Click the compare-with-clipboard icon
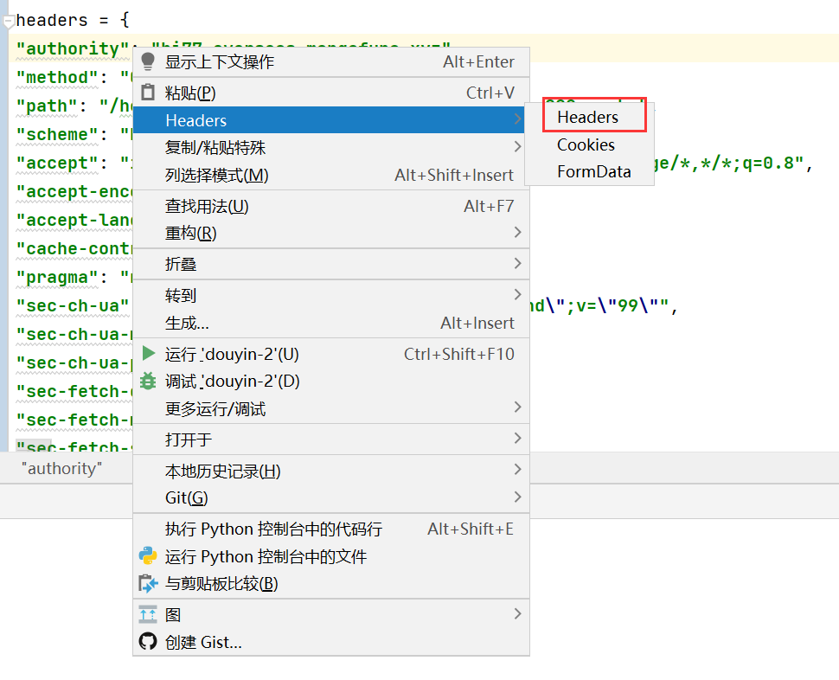 [148, 584]
